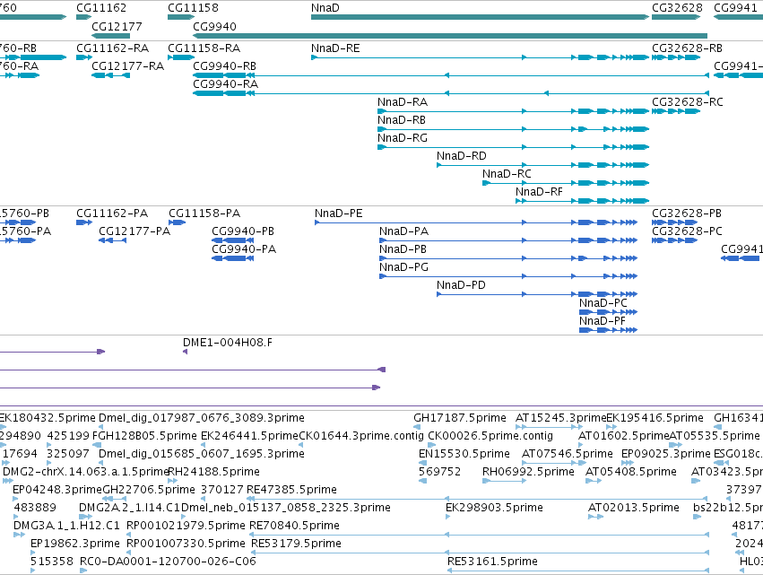Click transcript CG9940-RB
The image size is (763, 575).
pyautogui.click(x=224, y=66)
